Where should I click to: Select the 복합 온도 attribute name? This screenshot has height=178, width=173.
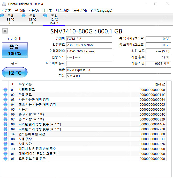[25, 95]
